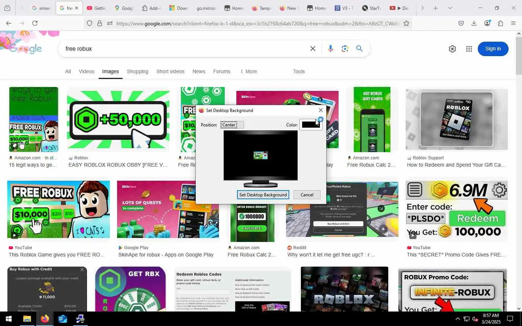522x326 pixels.
Task: Open a new tab with the plus icon
Action: click(436, 8)
